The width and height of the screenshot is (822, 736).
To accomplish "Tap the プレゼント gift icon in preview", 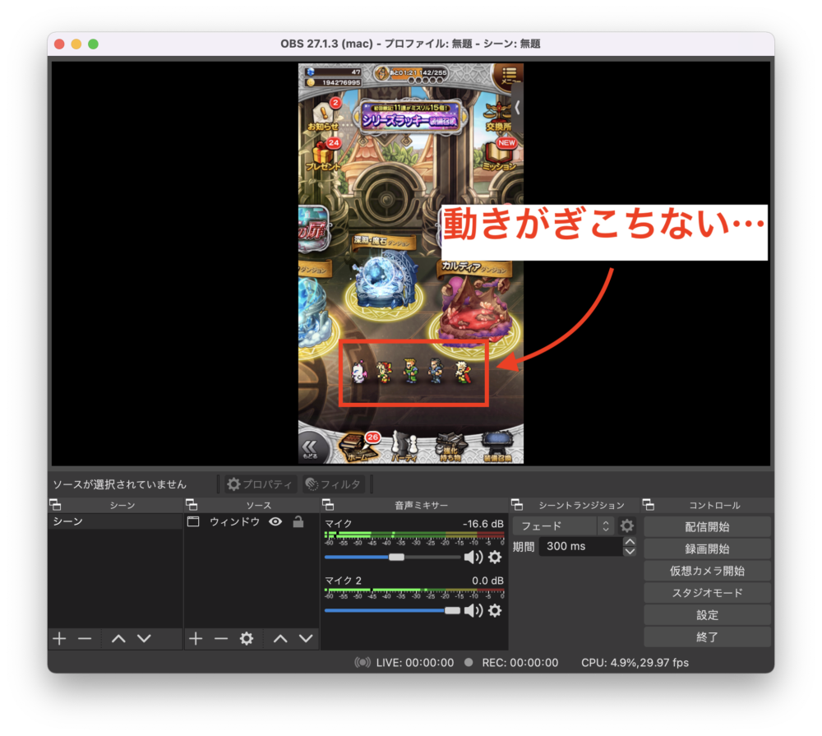I will (324, 155).
